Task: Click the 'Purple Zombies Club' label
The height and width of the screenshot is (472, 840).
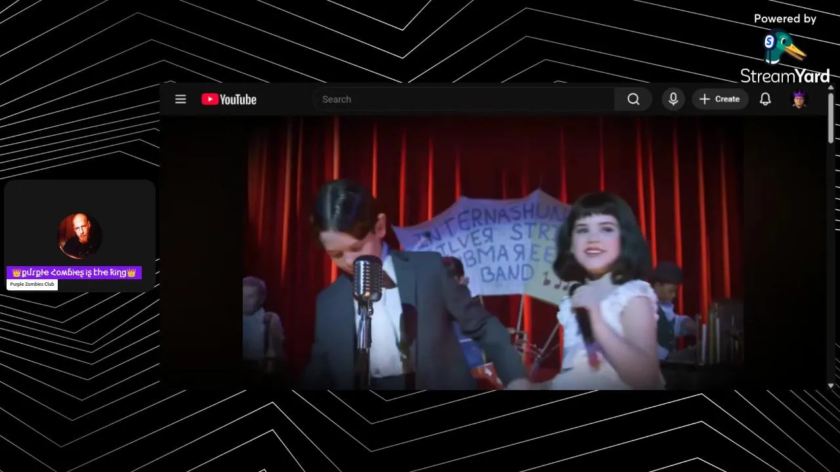Action: 32,285
